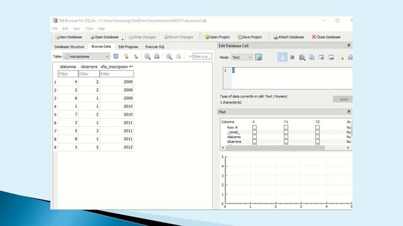Check the Y1 box for idalumno
Image resolution: width=403 pixels, height=226 pixels.
tap(286, 137)
